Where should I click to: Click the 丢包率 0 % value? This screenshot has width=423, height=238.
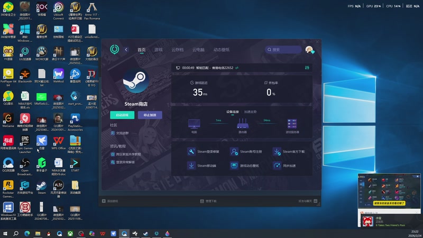tap(271, 92)
